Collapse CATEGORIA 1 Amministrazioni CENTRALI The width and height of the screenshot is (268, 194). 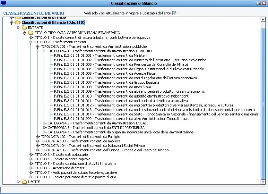tap(44, 51)
